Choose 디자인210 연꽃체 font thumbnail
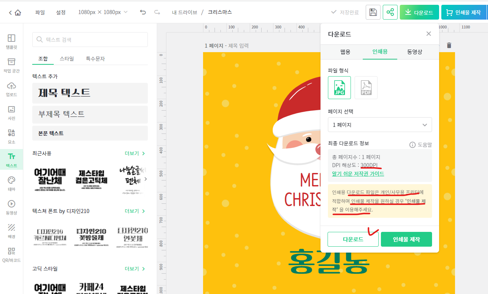 (x=132, y=237)
